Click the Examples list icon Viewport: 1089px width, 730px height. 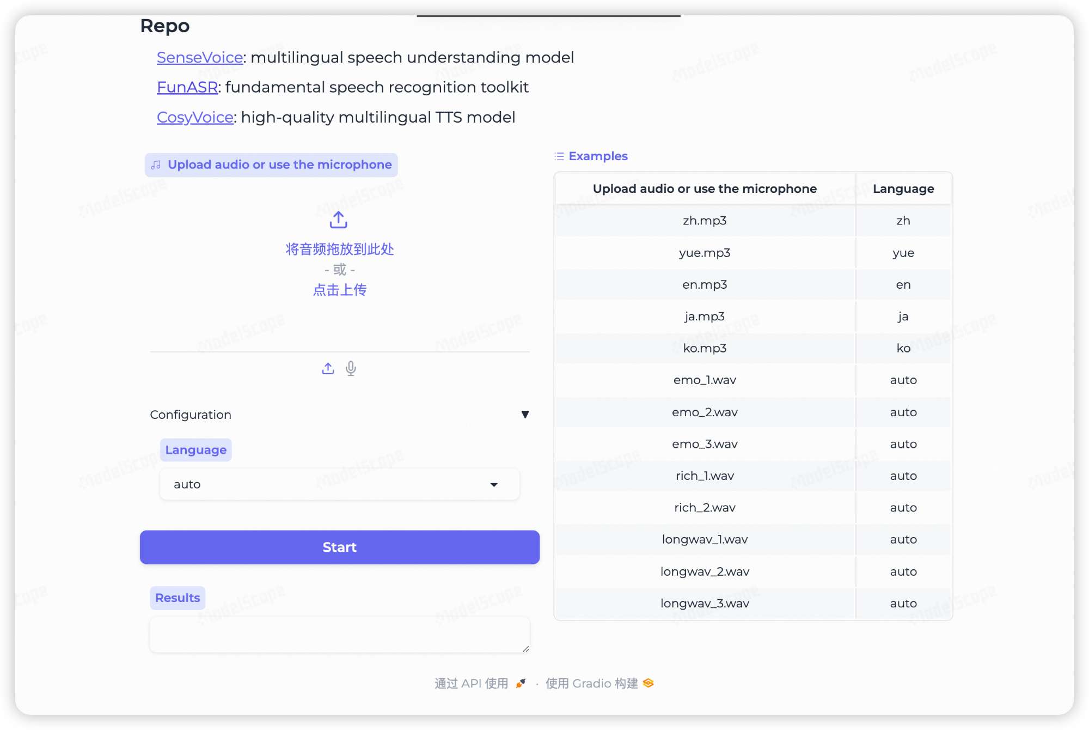(559, 156)
